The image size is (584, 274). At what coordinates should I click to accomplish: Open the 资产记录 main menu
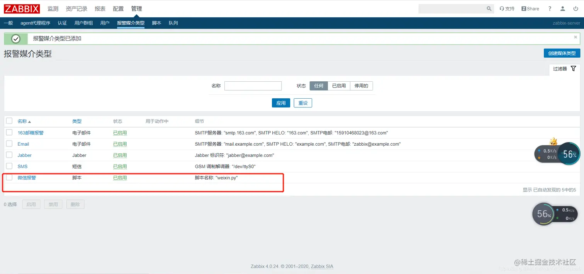76,8
